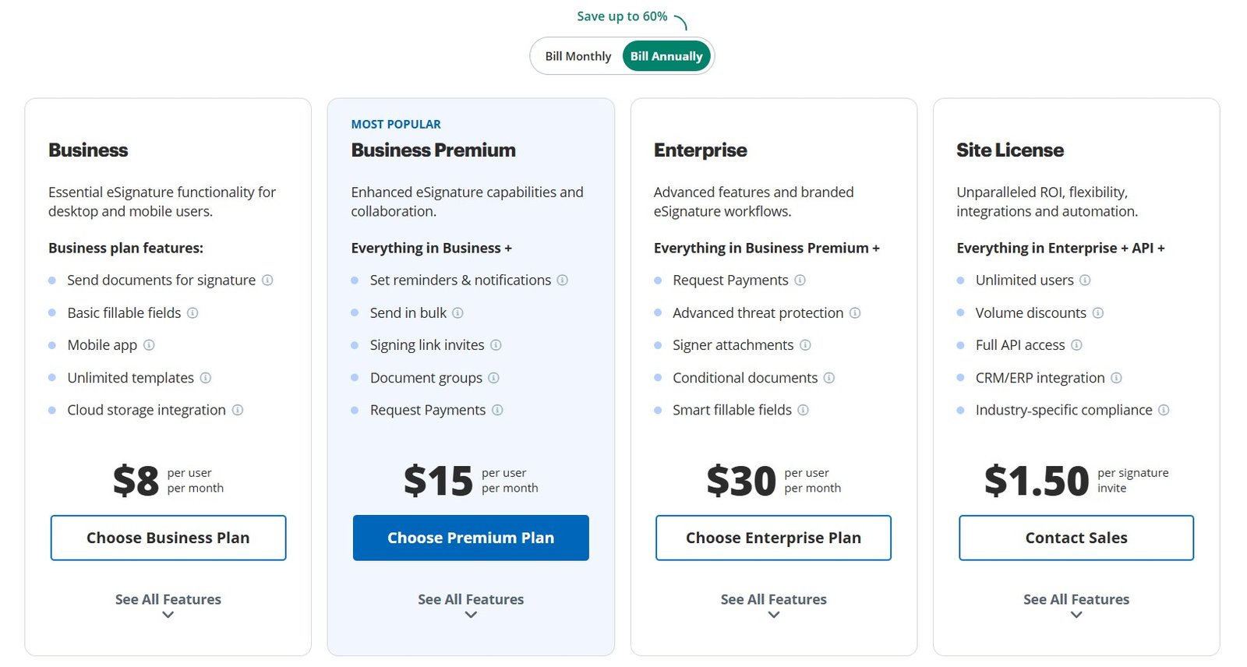The width and height of the screenshot is (1247, 667).
Task: Click info icon next to Unlimited users
Action: pos(1085,280)
